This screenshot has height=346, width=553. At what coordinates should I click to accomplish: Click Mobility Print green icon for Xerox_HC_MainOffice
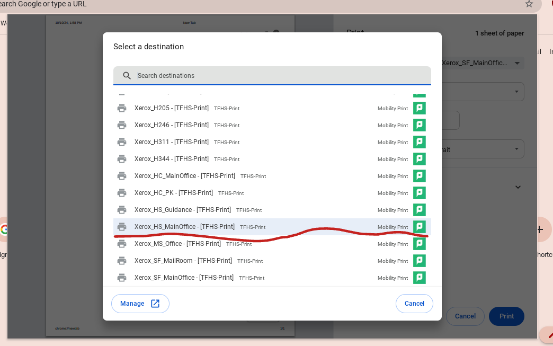(x=420, y=175)
